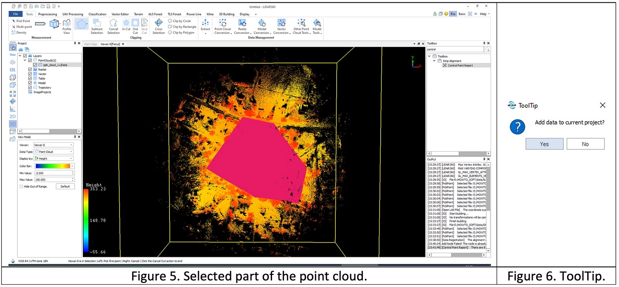Open the Display by Height dropdown
This screenshot has height=287, width=619.
pyautogui.click(x=54, y=159)
